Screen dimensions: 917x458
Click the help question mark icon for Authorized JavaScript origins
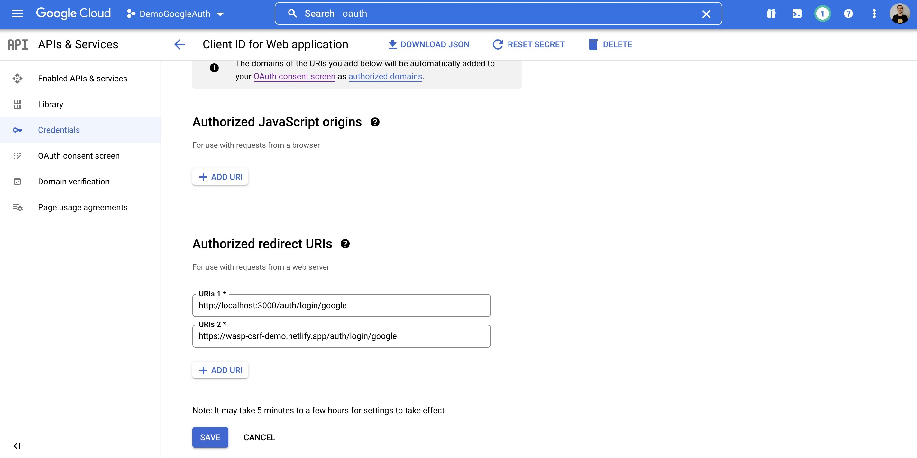375,122
